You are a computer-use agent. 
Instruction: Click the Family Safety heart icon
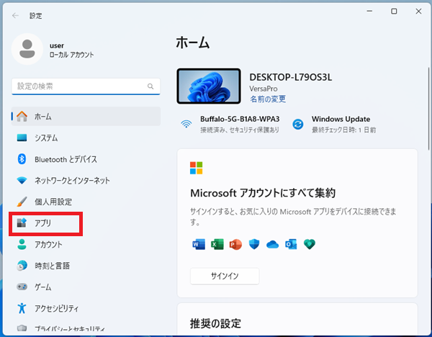click(310, 244)
